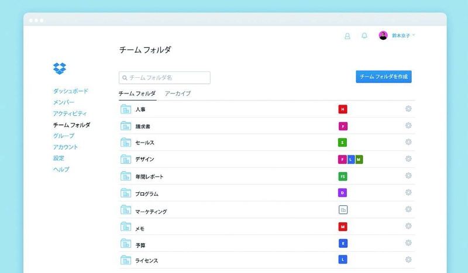Click the green FS badge on 年間レポート
Viewport: 468px width, 273px height.
click(x=343, y=176)
